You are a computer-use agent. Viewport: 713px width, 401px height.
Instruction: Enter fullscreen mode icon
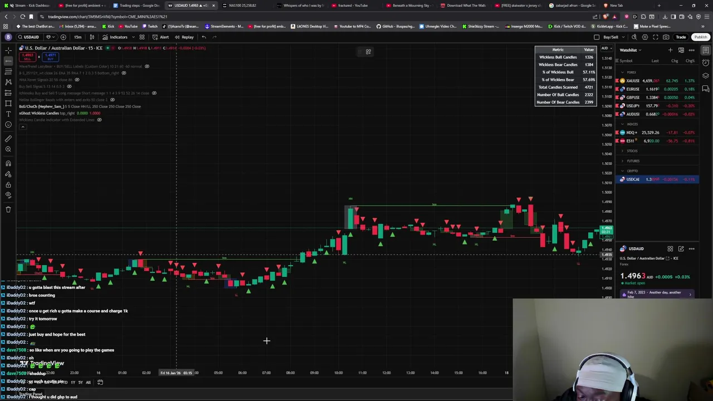coord(656,37)
